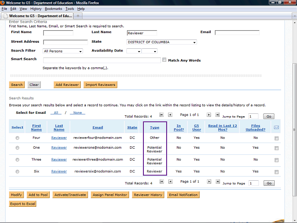Click last page arrow below results table
297x223 pixels.
pyautogui.click(x=218, y=182)
